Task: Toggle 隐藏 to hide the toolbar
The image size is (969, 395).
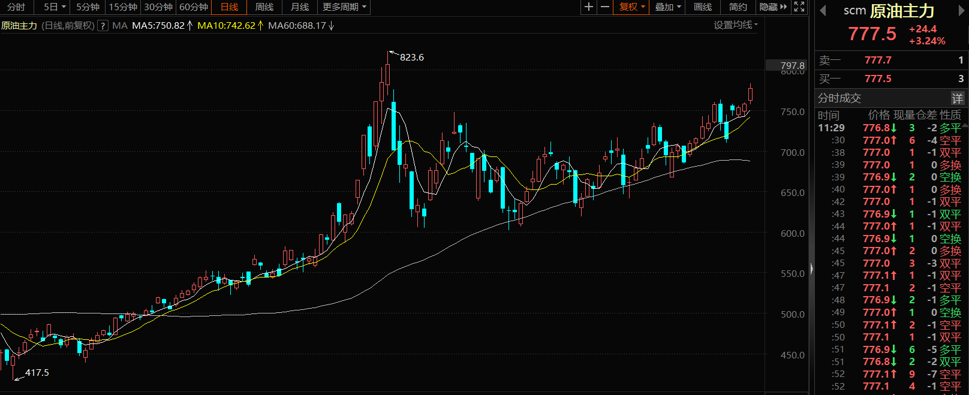Action: (773, 7)
